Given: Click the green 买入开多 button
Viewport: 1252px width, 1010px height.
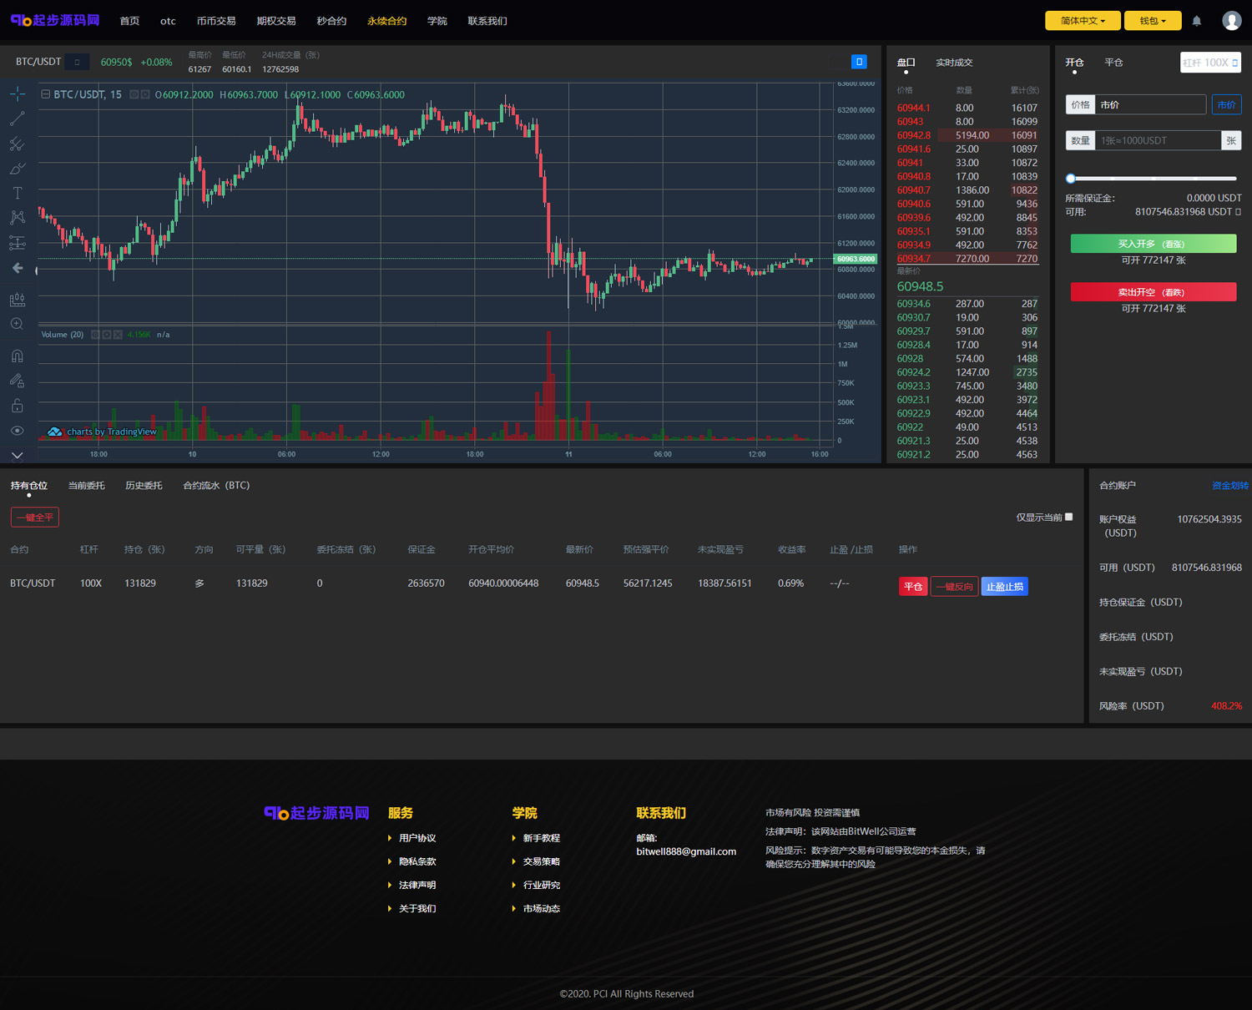Looking at the screenshot, I should click(1153, 244).
